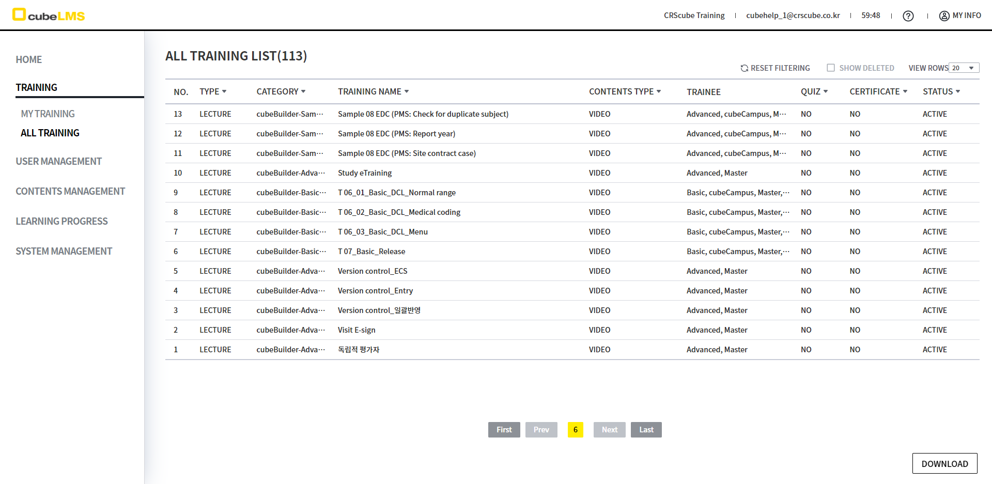992x484 pixels.
Task: Open the View Rows dropdown
Action: (x=964, y=68)
